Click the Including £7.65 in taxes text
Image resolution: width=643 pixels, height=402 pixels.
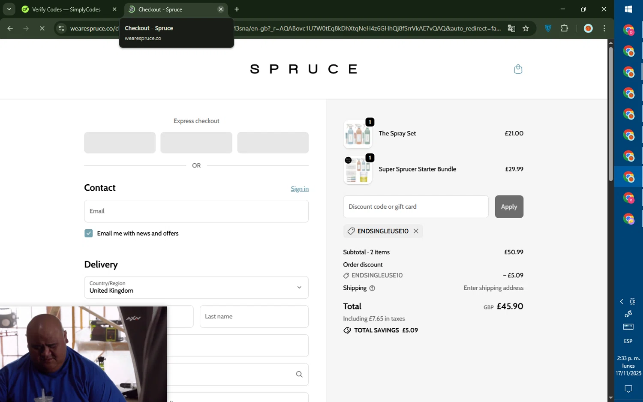(x=374, y=319)
